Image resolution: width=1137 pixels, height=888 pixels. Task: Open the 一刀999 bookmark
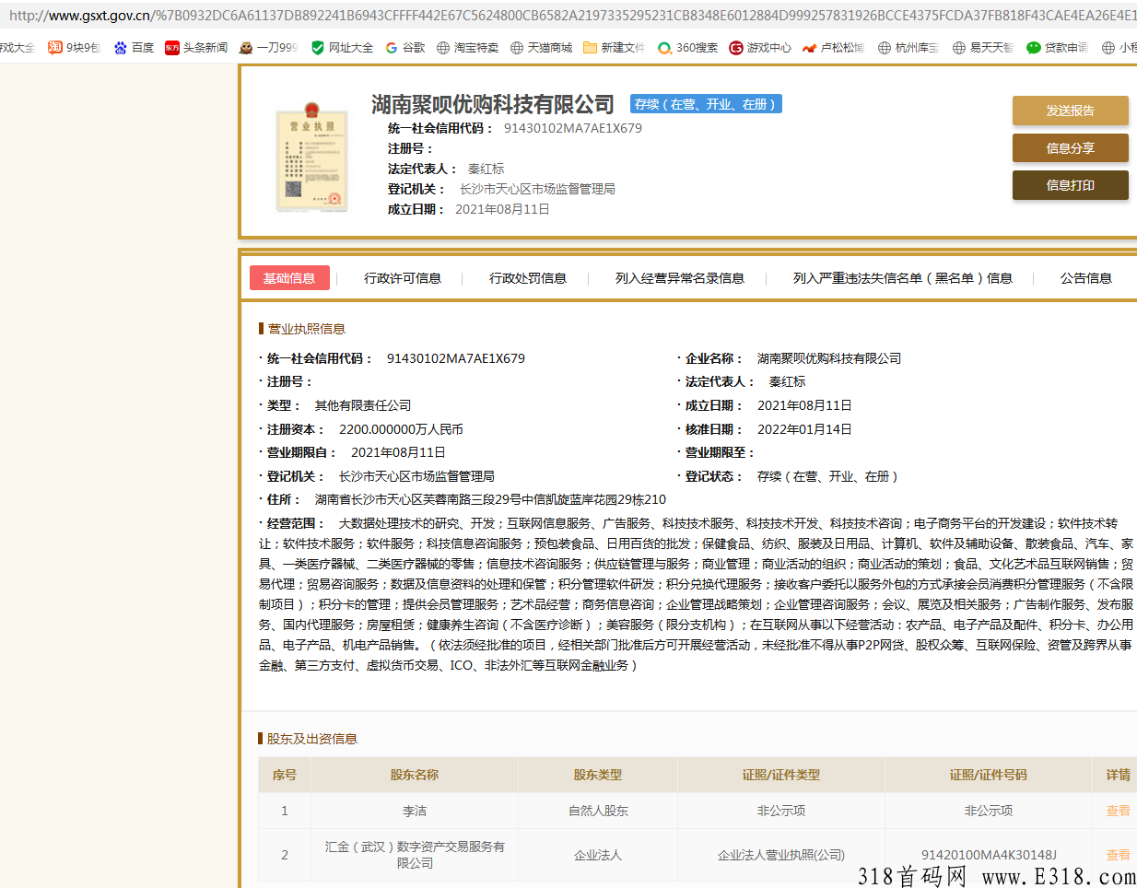tap(268, 47)
